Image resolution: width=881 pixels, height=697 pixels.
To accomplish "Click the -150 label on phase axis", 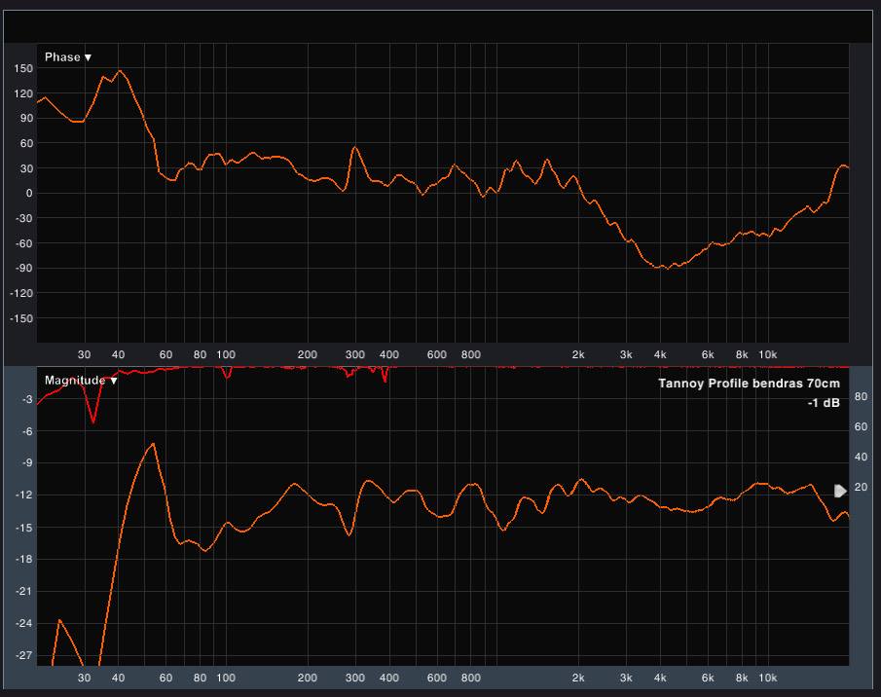I will coord(21,318).
